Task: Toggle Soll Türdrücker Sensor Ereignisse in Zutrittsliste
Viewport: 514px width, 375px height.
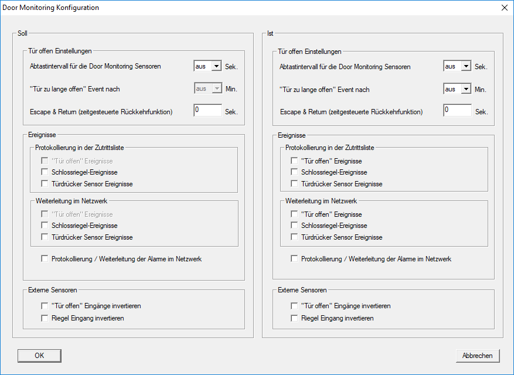Action: (45, 184)
